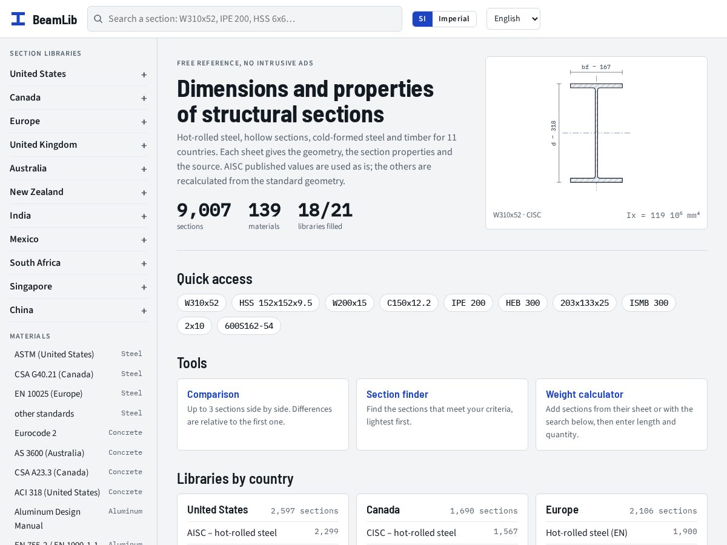Viewport: 727px width, 545px height.
Task: Switch units to Imperial
Action: click(454, 19)
